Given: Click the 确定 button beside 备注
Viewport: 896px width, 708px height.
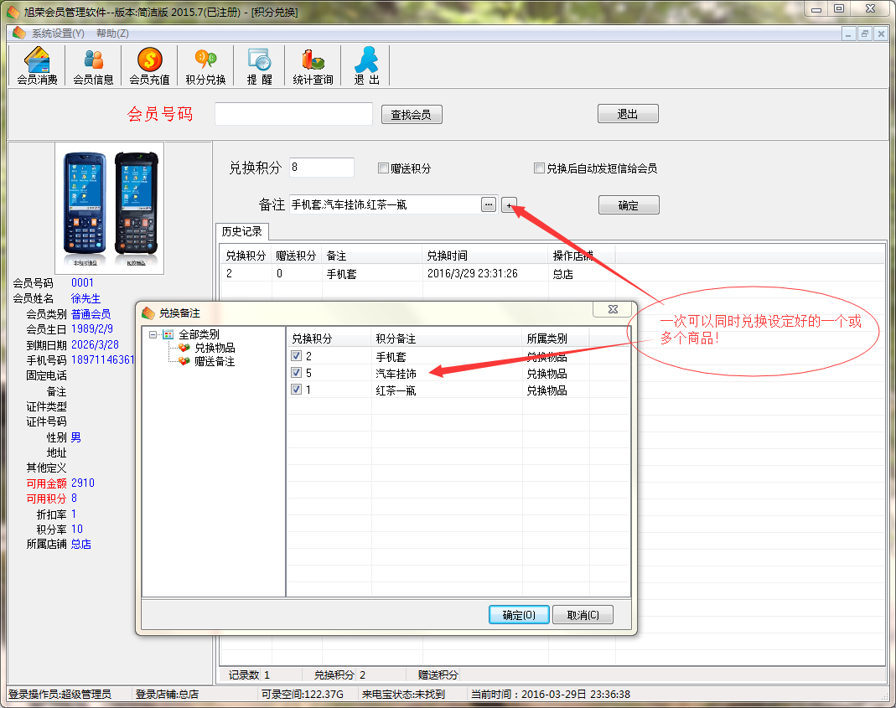Looking at the screenshot, I should tap(629, 204).
